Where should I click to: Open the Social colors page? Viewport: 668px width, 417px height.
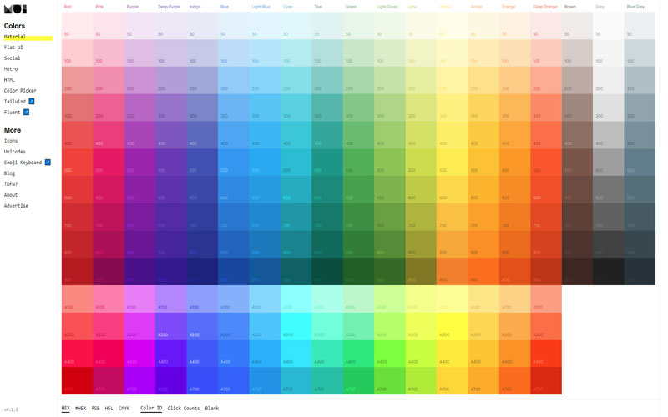12,58
